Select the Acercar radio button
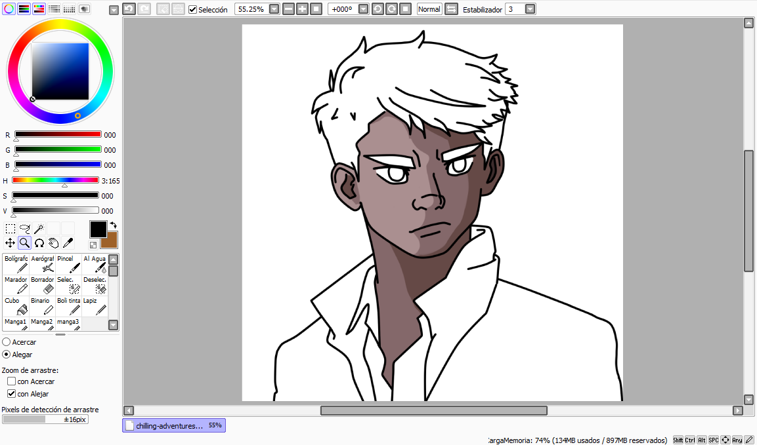The width and height of the screenshot is (757, 445). pyautogui.click(x=7, y=342)
